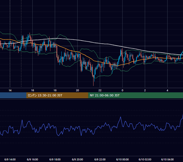183x162 pixels.
Task: Click the 6/10 02:00 time label
Action: (145, 159)
